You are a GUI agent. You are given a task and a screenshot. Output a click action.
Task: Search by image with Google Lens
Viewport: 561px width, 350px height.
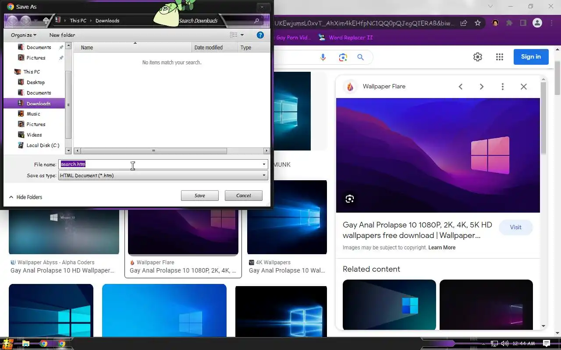343,57
